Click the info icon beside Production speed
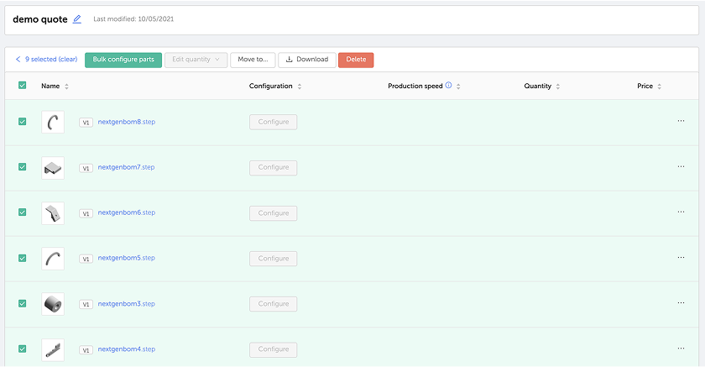Image resolution: width=705 pixels, height=367 pixels. coord(448,86)
